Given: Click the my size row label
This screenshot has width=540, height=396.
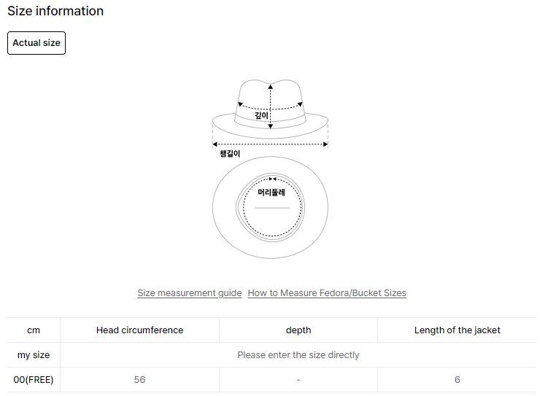Looking at the screenshot, I should [34, 355].
